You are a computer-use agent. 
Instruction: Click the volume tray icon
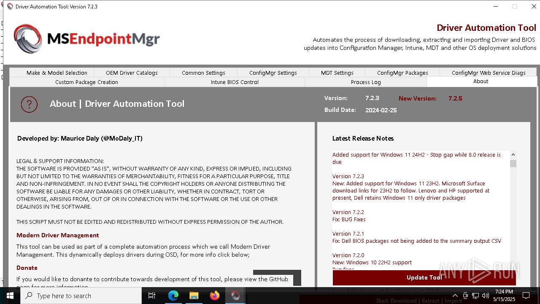[486, 296]
